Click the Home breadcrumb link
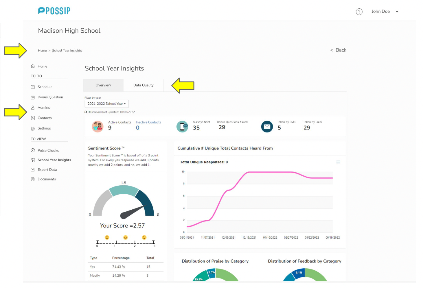Image resolution: width=423 pixels, height=288 pixels. 42,51
